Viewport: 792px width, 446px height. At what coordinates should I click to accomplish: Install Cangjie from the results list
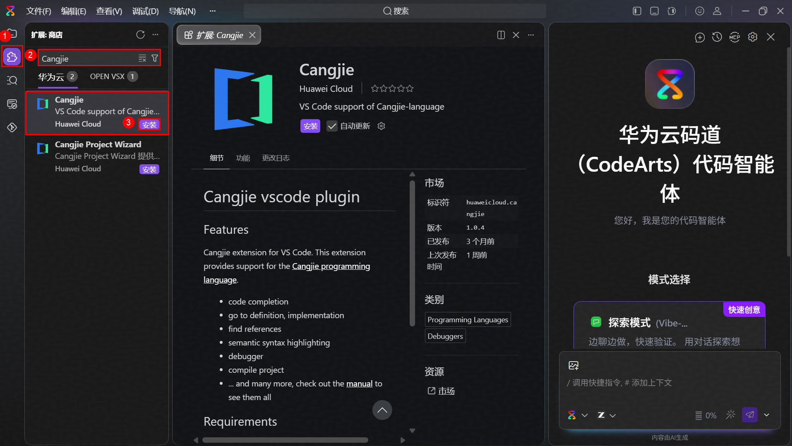(x=149, y=125)
